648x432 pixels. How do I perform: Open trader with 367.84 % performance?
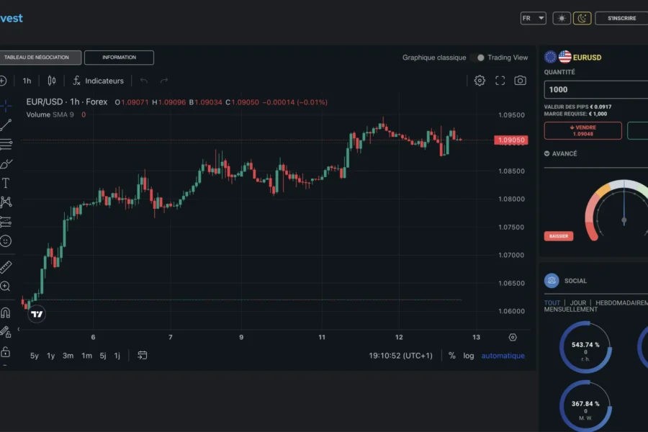(x=585, y=406)
